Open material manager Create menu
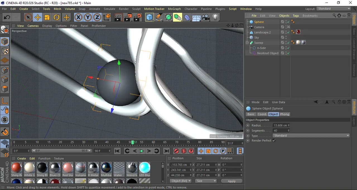The image size is (357, 190). 21,158
